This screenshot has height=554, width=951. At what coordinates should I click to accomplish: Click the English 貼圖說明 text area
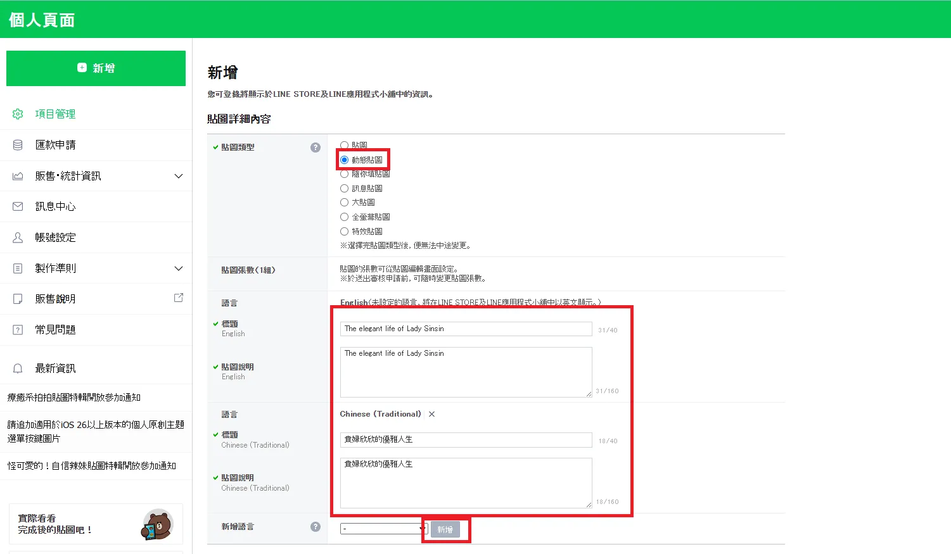466,372
